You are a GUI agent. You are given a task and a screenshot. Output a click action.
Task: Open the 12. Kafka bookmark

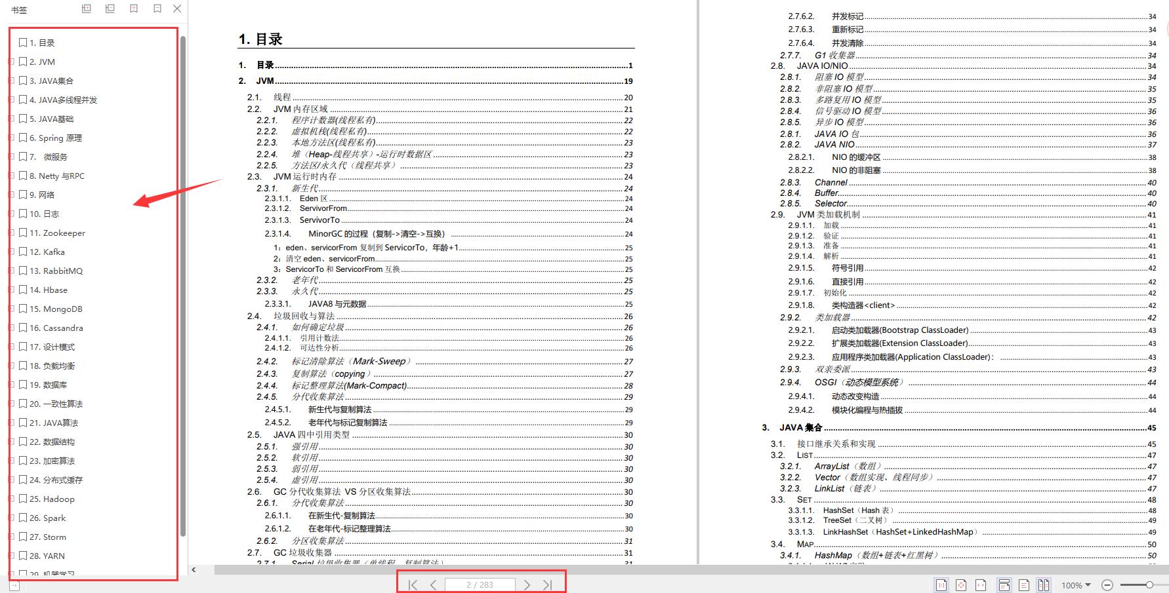(42, 252)
